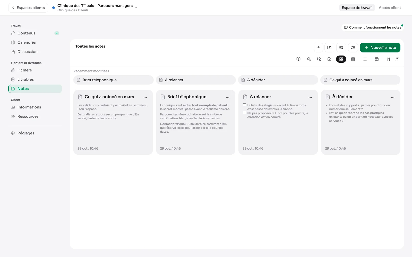
Task: Open Réglages settings in the sidebar
Action: (35, 133)
